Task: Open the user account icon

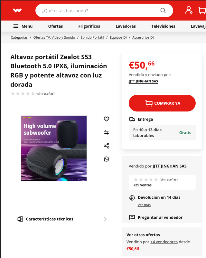Action: click(189, 10)
